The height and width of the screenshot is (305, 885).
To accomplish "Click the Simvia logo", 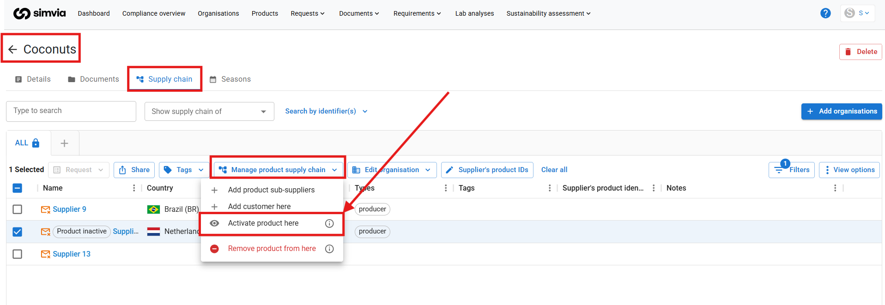I will point(39,13).
